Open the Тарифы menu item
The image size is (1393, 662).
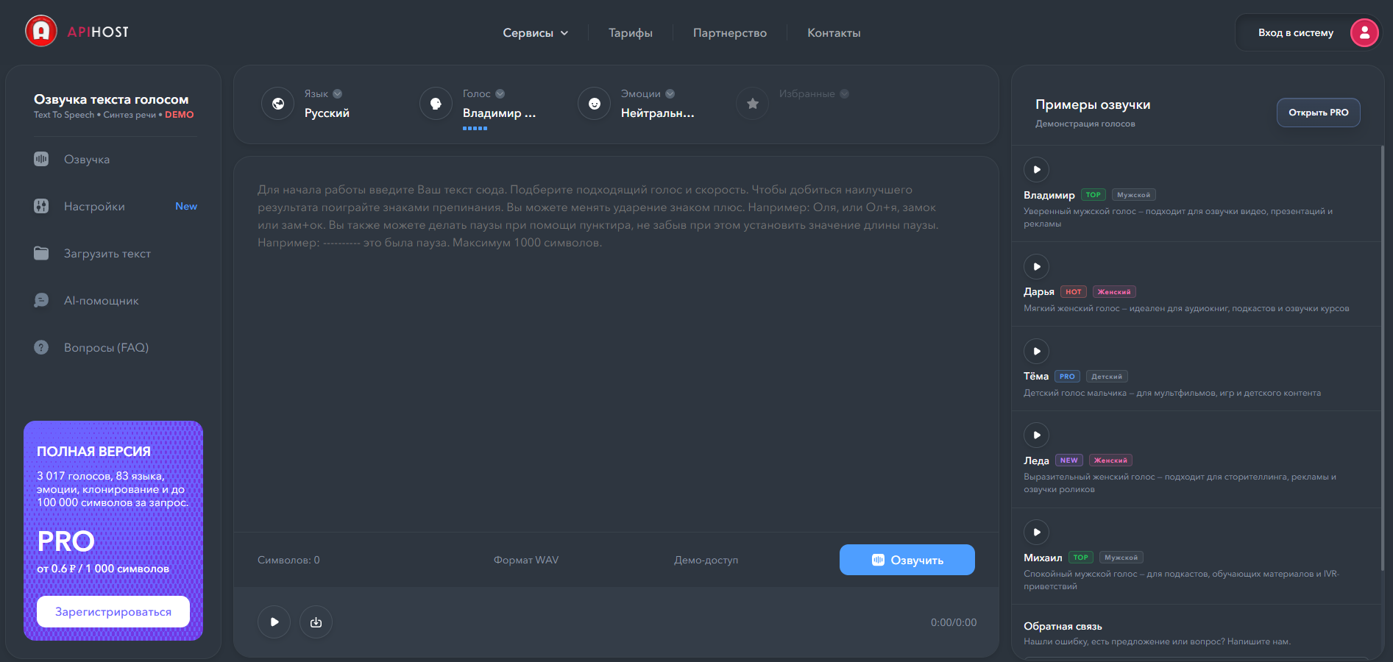pyautogui.click(x=630, y=33)
